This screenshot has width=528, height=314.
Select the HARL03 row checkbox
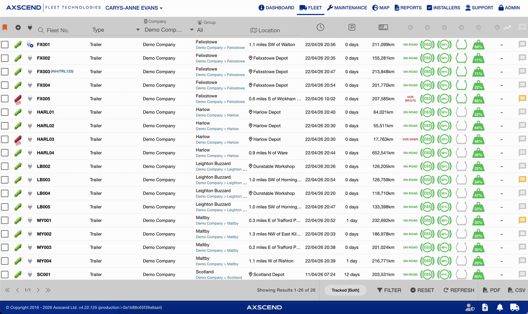[x=5, y=139]
